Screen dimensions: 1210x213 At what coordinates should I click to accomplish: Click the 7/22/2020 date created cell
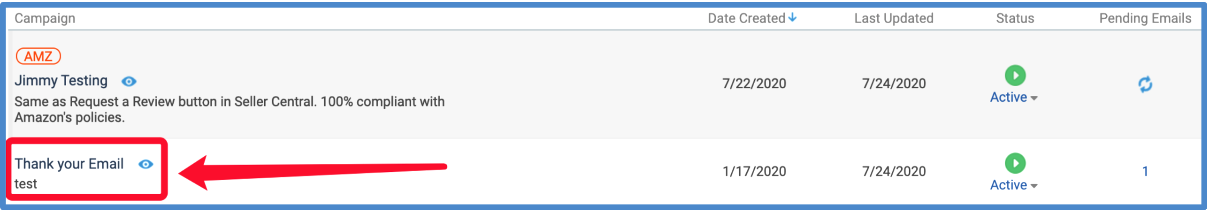[754, 84]
